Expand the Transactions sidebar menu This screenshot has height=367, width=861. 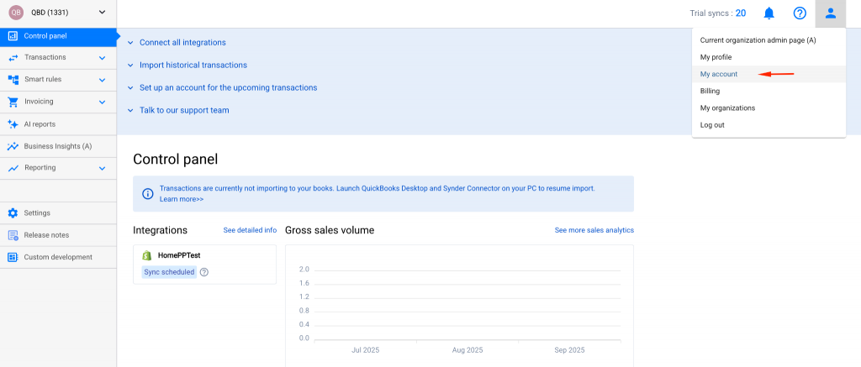pyautogui.click(x=58, y=58)
